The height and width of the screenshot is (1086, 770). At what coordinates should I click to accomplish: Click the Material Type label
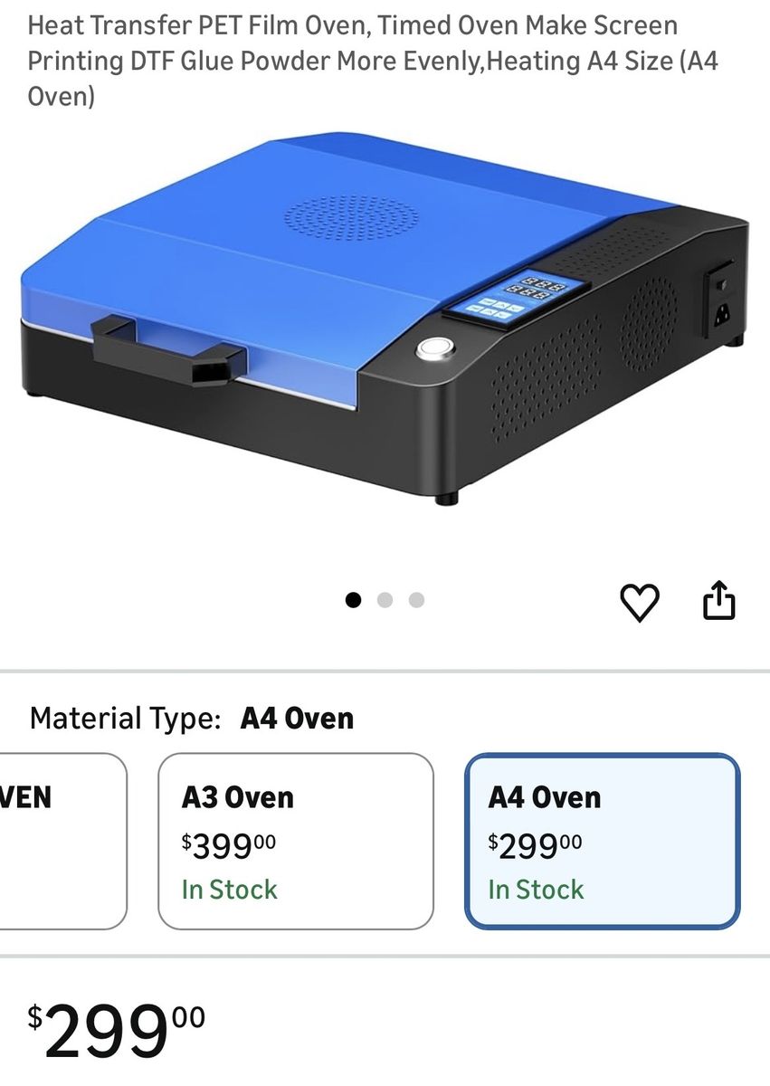tap(125, 719)
